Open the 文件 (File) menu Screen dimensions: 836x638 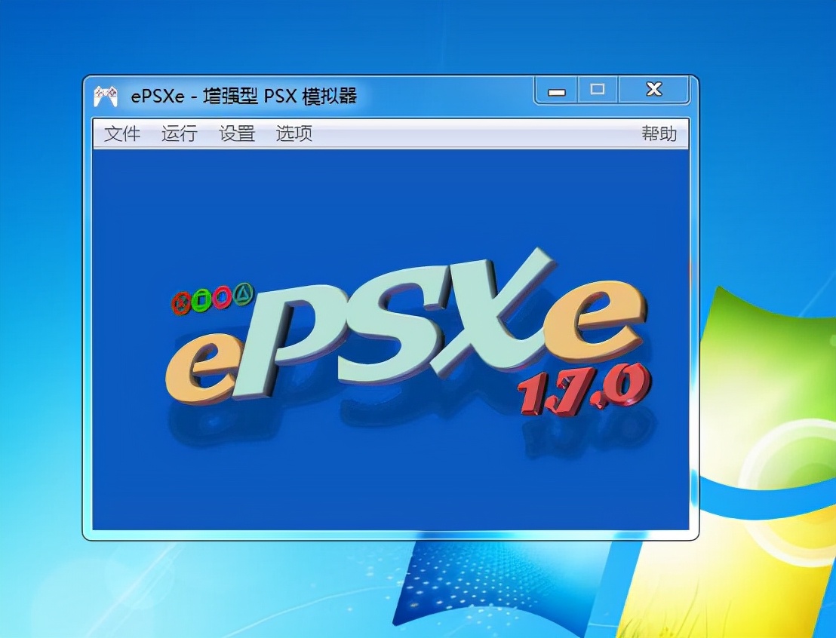(x=122, y=134)
